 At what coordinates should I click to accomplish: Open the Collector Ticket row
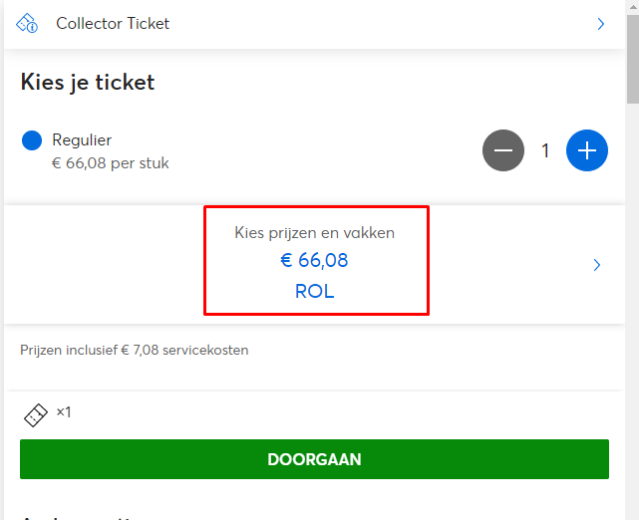click(314, 24)
